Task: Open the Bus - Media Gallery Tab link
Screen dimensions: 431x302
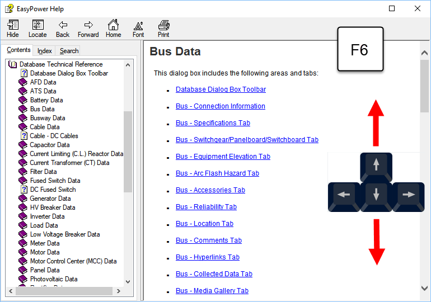Action: tap(212, 291)
